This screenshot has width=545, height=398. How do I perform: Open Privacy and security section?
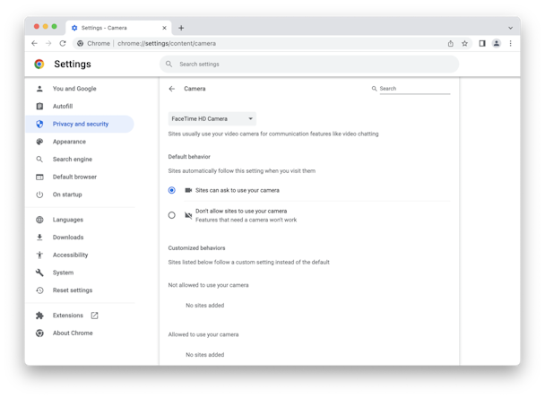click(80, 124)
